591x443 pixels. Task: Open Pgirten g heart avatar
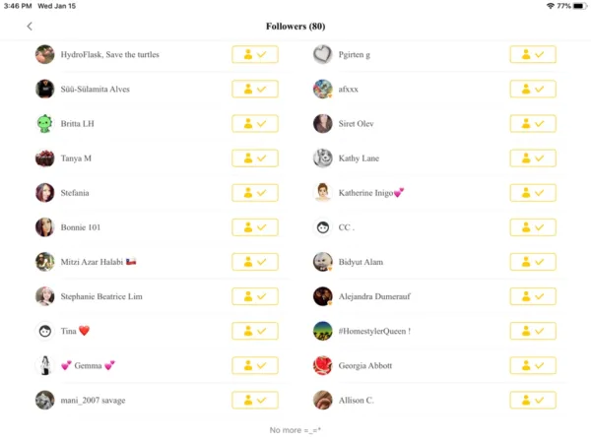[323, 54]
